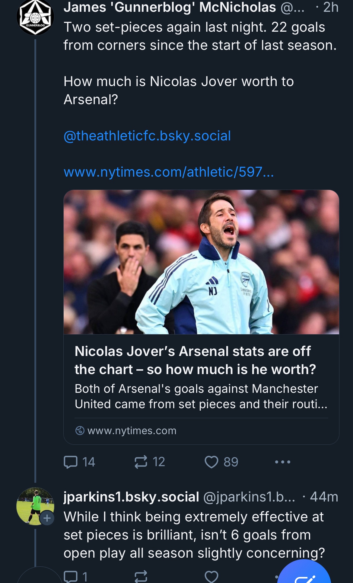353x583 pixels.
Task: Repost jparkins1's reply
Action: click(x=141, y=576)
